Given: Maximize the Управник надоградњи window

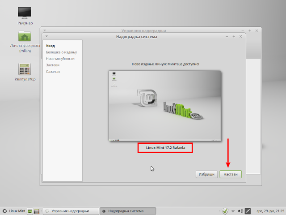Looking at the screenshot, I should point(249,31).
